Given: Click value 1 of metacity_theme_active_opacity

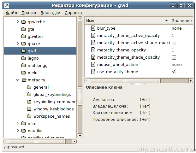Looking at the screenshot, I should (x=173, y=36).
